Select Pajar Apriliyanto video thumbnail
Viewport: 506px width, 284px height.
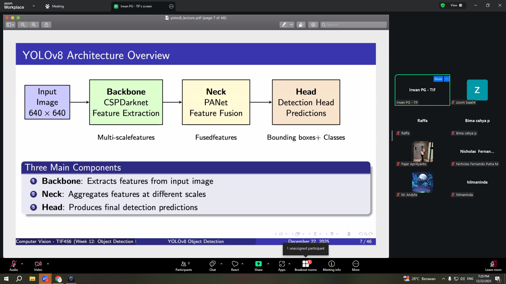[422, 151]
